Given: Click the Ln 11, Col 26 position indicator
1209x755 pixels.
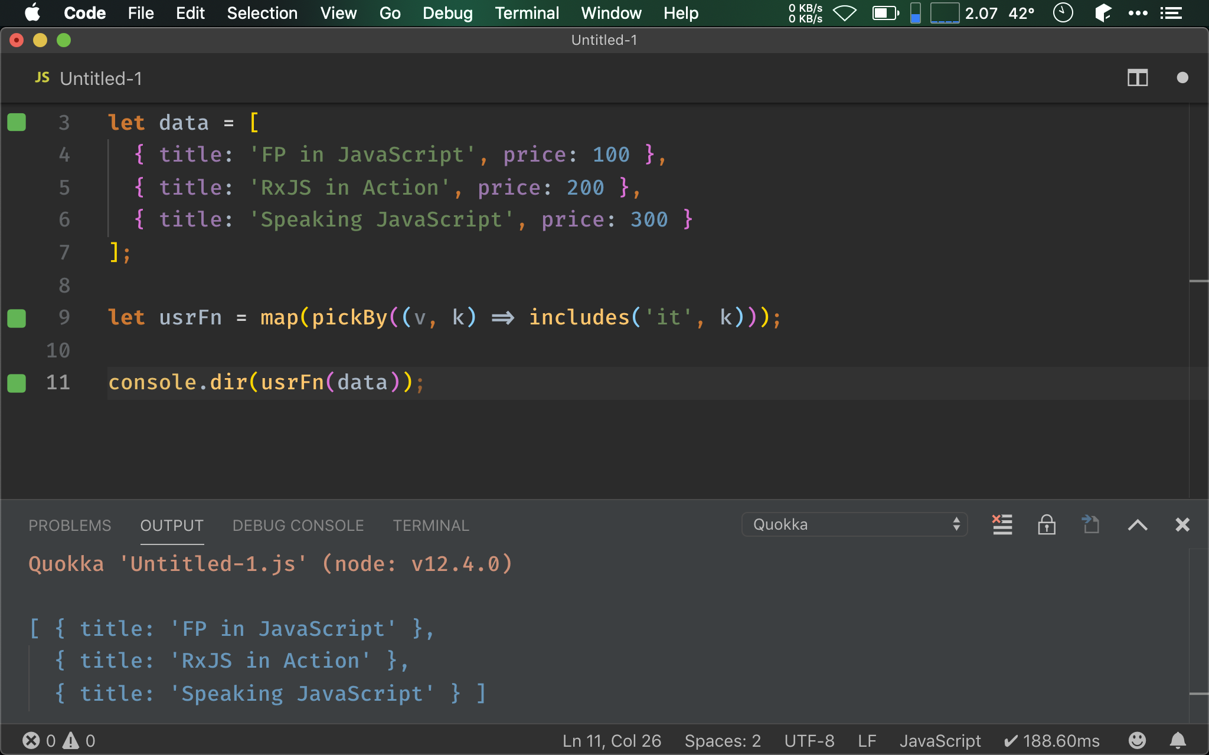Looking at the screenshot, I should (612, 741).
